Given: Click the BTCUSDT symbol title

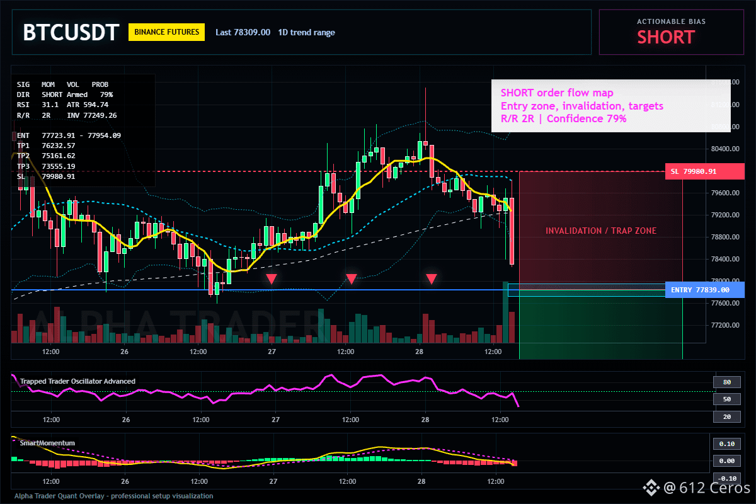Looking at the screenshot, I should point(71,33).
